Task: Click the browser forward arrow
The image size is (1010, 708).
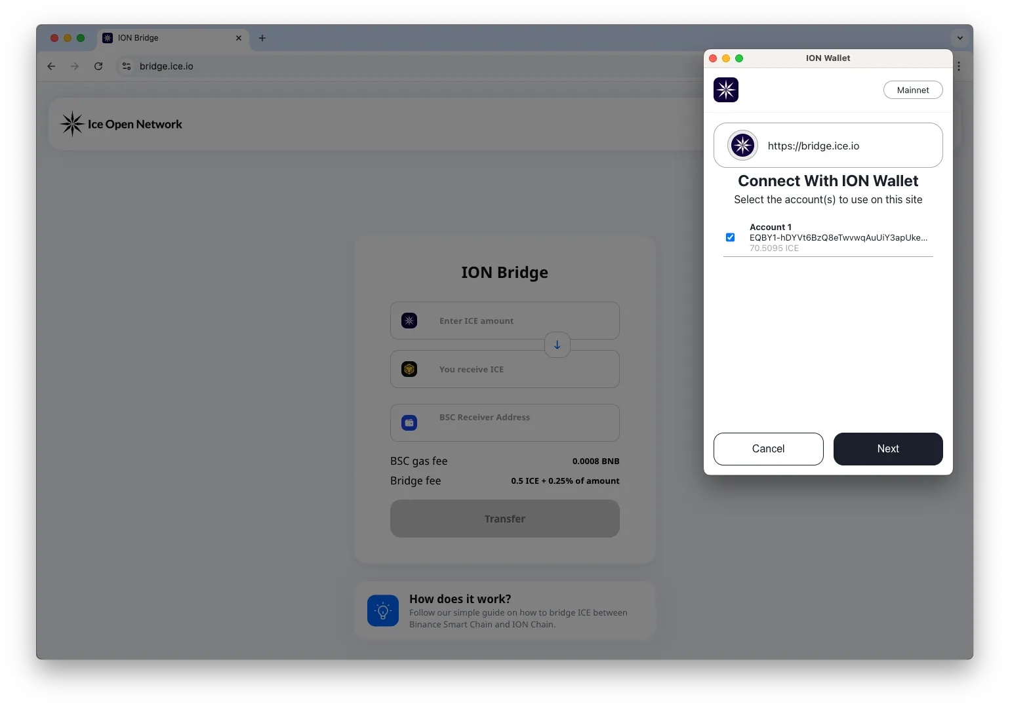Action: pyautogui.click(x=75, y=66)
